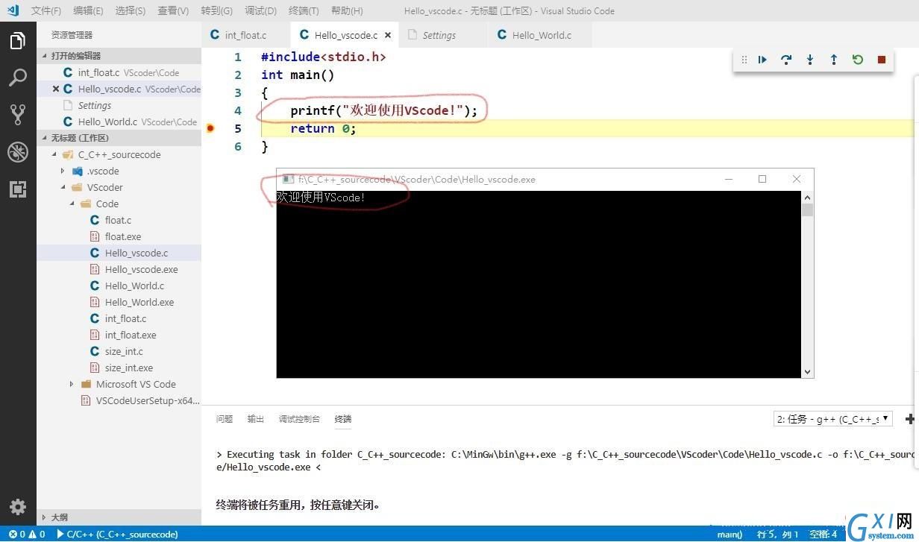Image resolution: width=919 pixels, height=542 pixels.
Task: Open the Source Control view
Action: (x=18, y=114)
